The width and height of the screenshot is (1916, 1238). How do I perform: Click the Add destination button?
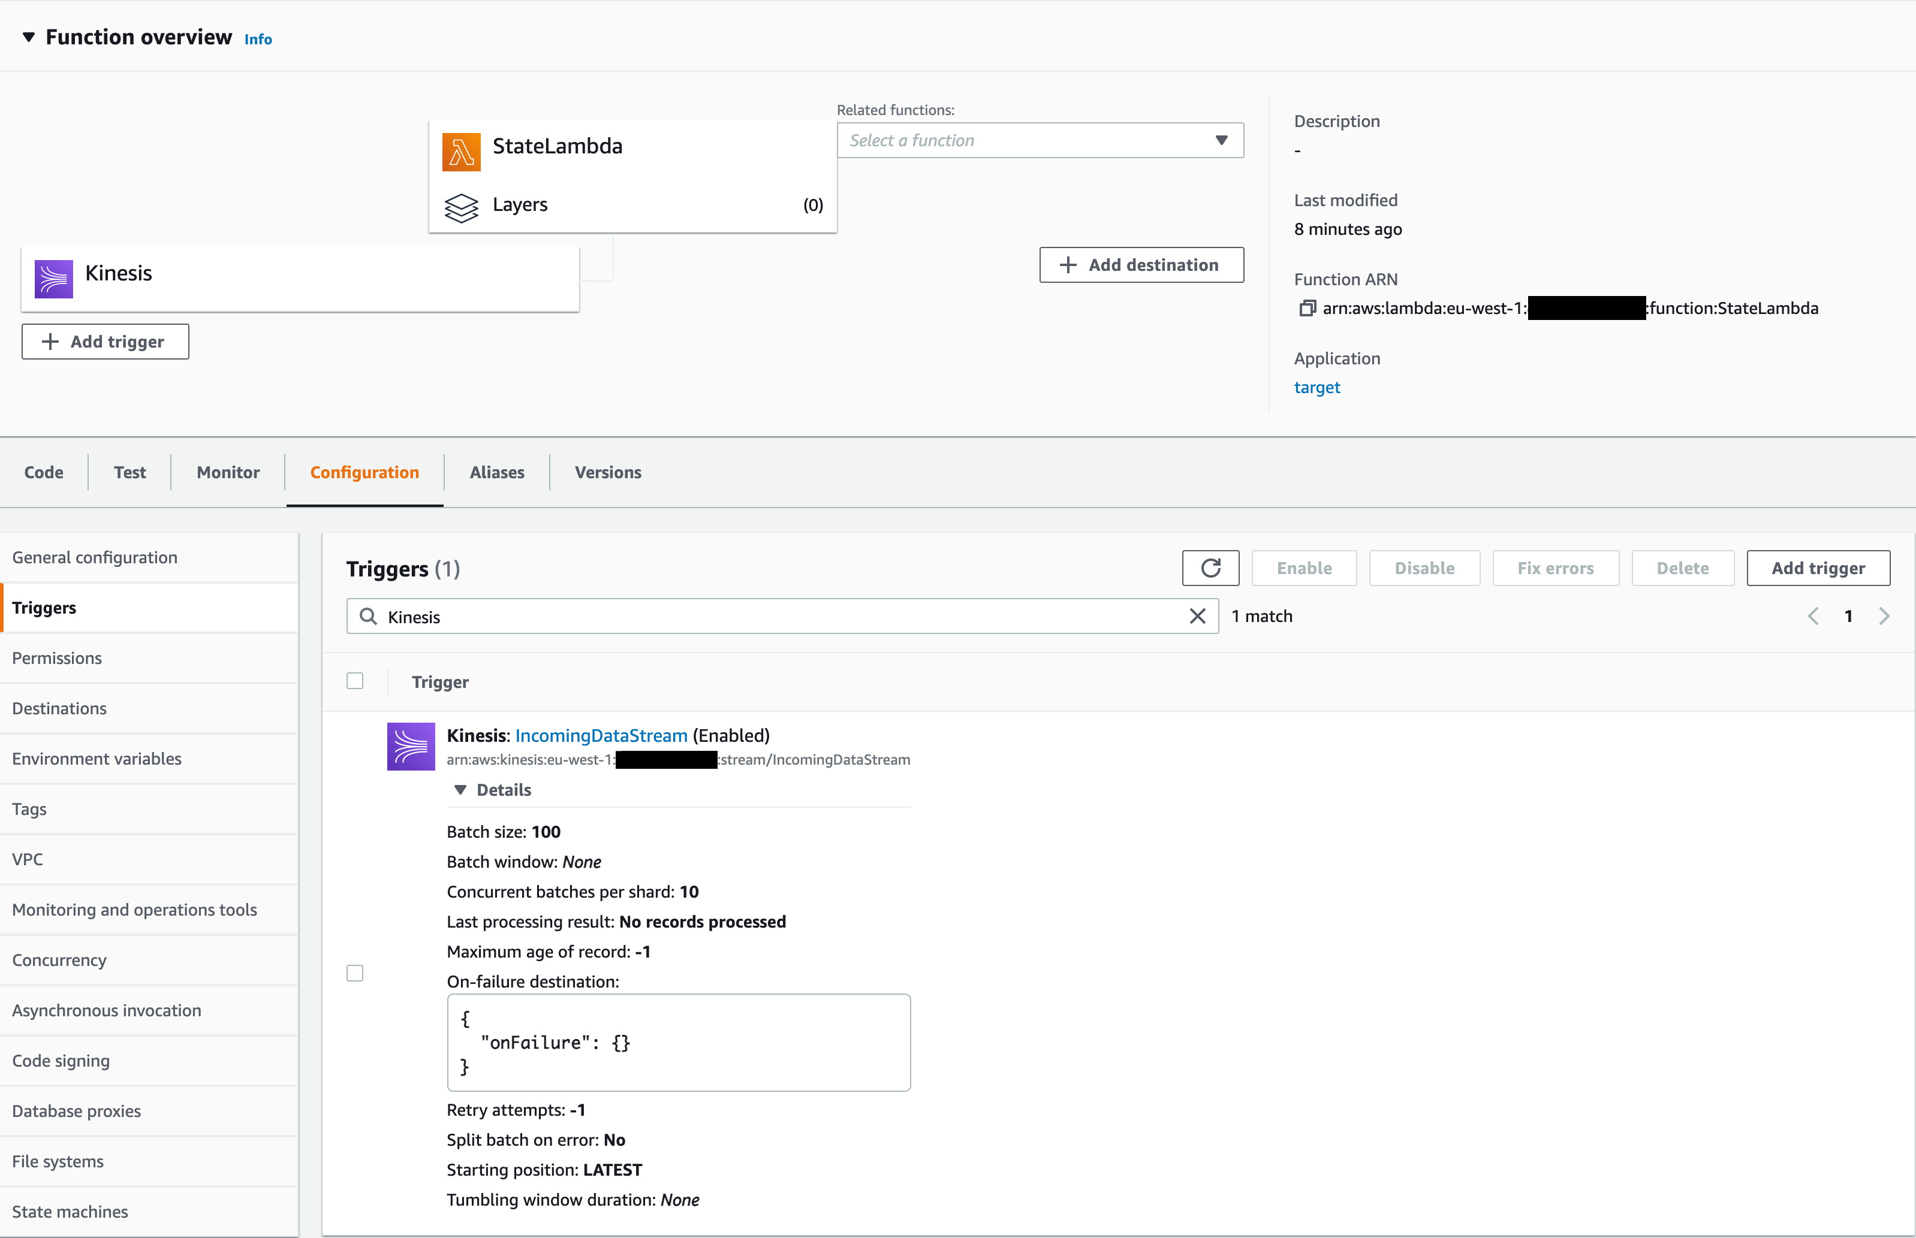[1141, 264]
